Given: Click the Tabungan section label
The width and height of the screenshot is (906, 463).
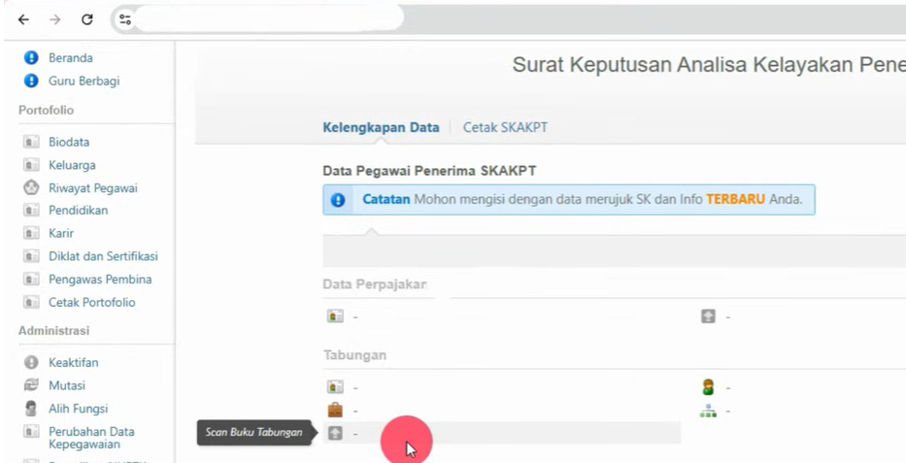Looking at the screenshot, I should click(354, 355).
